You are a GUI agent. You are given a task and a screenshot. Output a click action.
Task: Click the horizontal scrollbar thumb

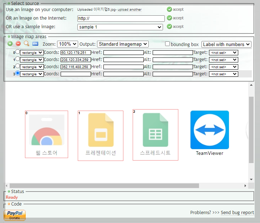104,186
